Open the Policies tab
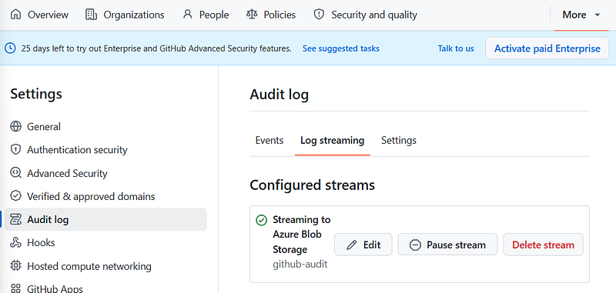The width and height of the screenshot is (616, 293). tap(271, 15)
